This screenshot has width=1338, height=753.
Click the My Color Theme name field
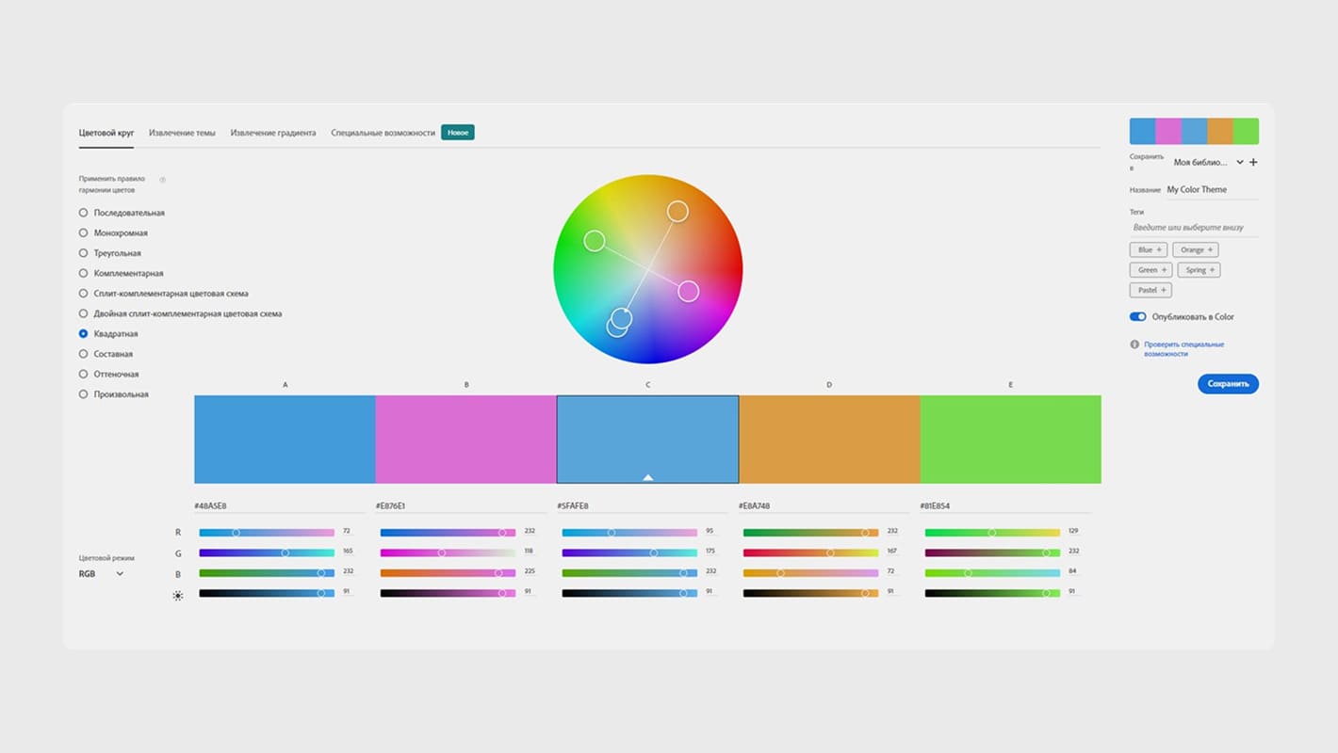(x=1211, y=190)
